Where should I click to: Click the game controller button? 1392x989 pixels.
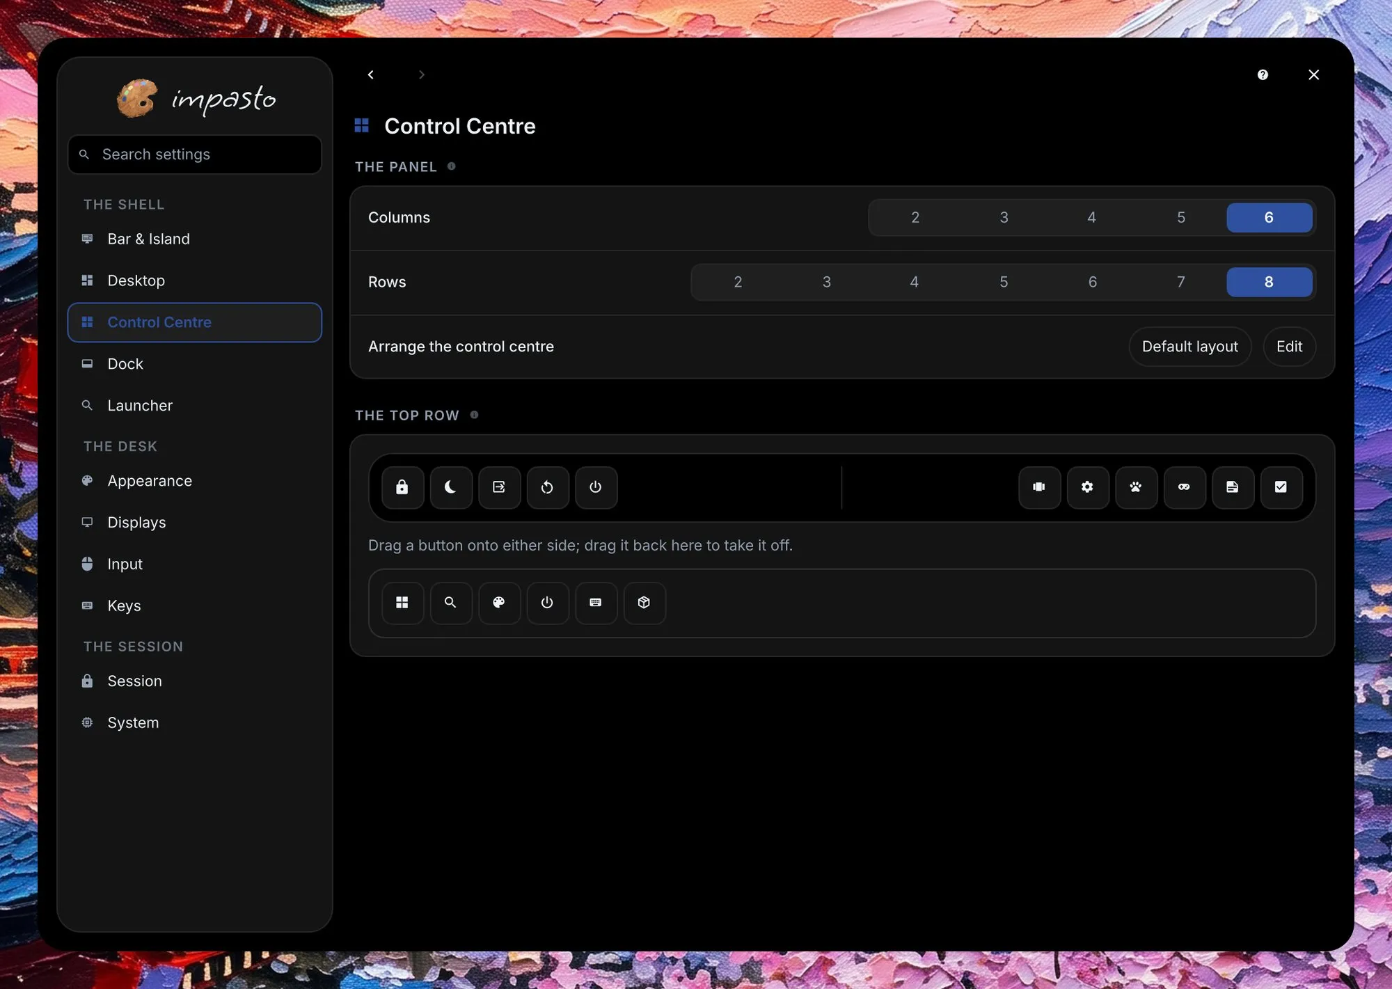[x=1185, y=487]
